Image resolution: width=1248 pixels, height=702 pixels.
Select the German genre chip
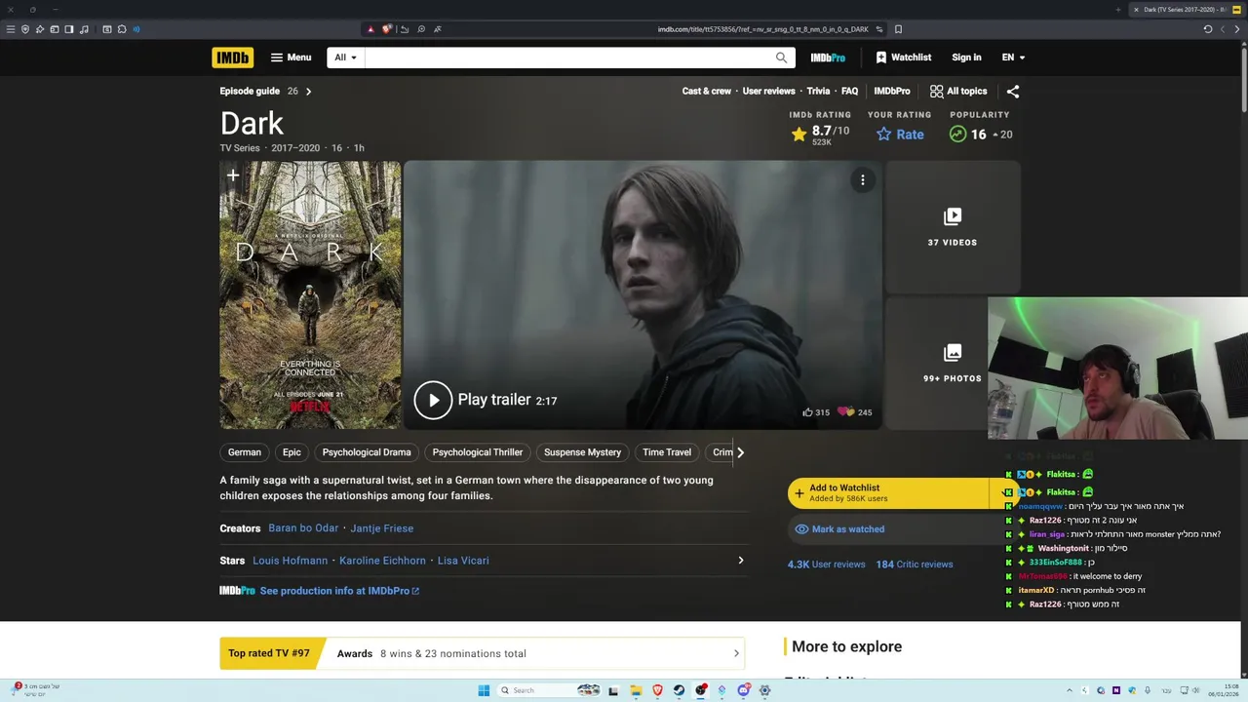245,452
